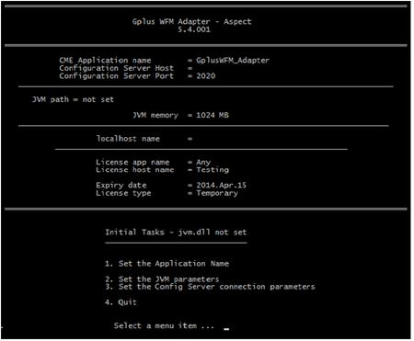Click the Select a menu item prompt cursor
414x341 pixels.
226,329
